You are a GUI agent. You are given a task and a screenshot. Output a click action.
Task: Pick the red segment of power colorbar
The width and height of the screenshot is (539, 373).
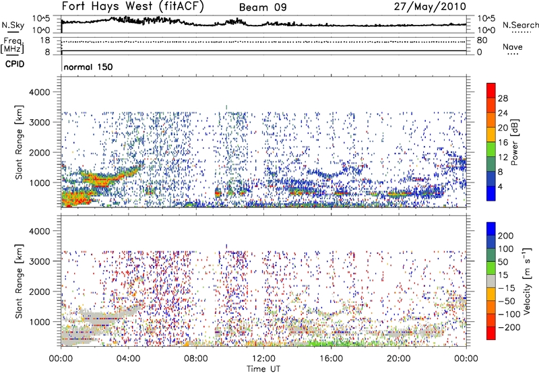coord(491,91)
